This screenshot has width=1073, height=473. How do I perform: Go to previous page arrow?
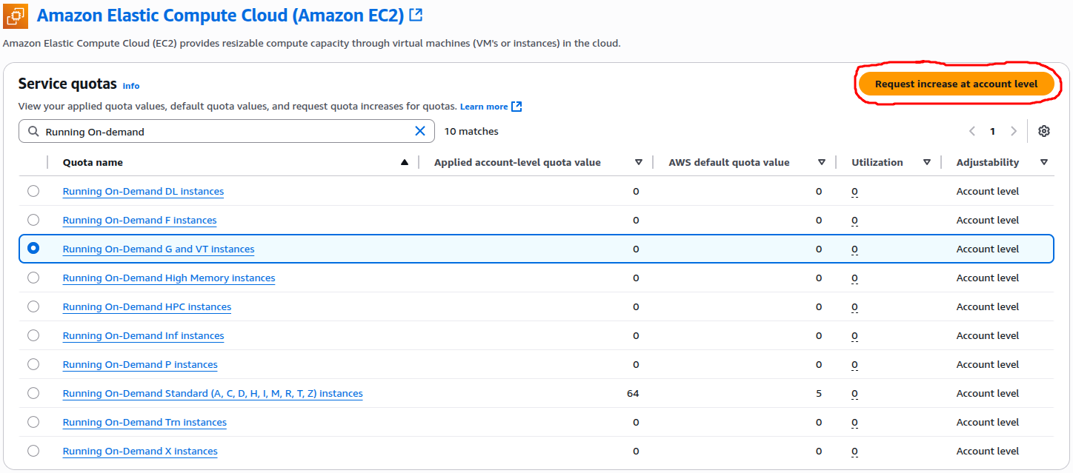click(x=972, y=131)
